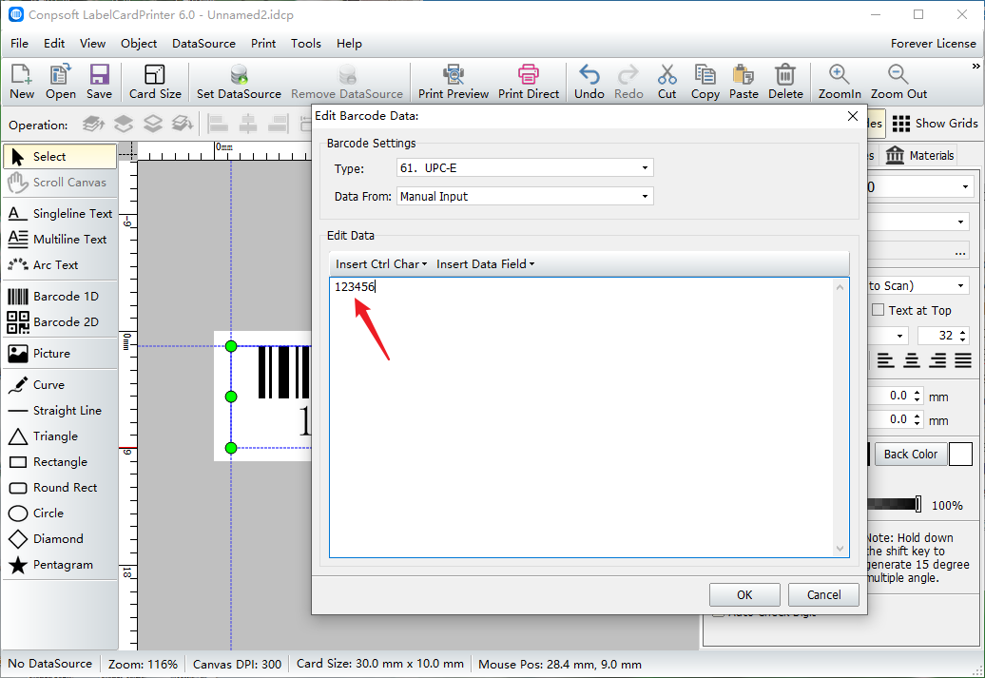The height and width of the screenshot is (678, 985).
Task: Open the File menu
Action: [19, 44]
